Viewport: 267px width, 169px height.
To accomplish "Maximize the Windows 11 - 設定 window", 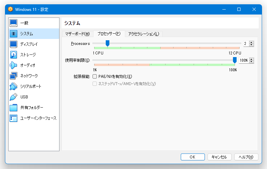I will tap(239, 9).
